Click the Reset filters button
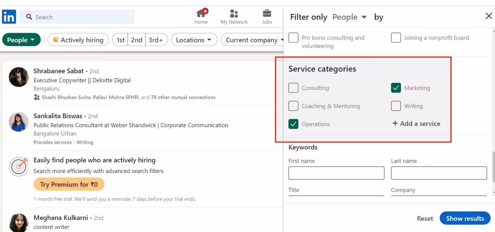 pyautogui.click(x=425, y=219)
